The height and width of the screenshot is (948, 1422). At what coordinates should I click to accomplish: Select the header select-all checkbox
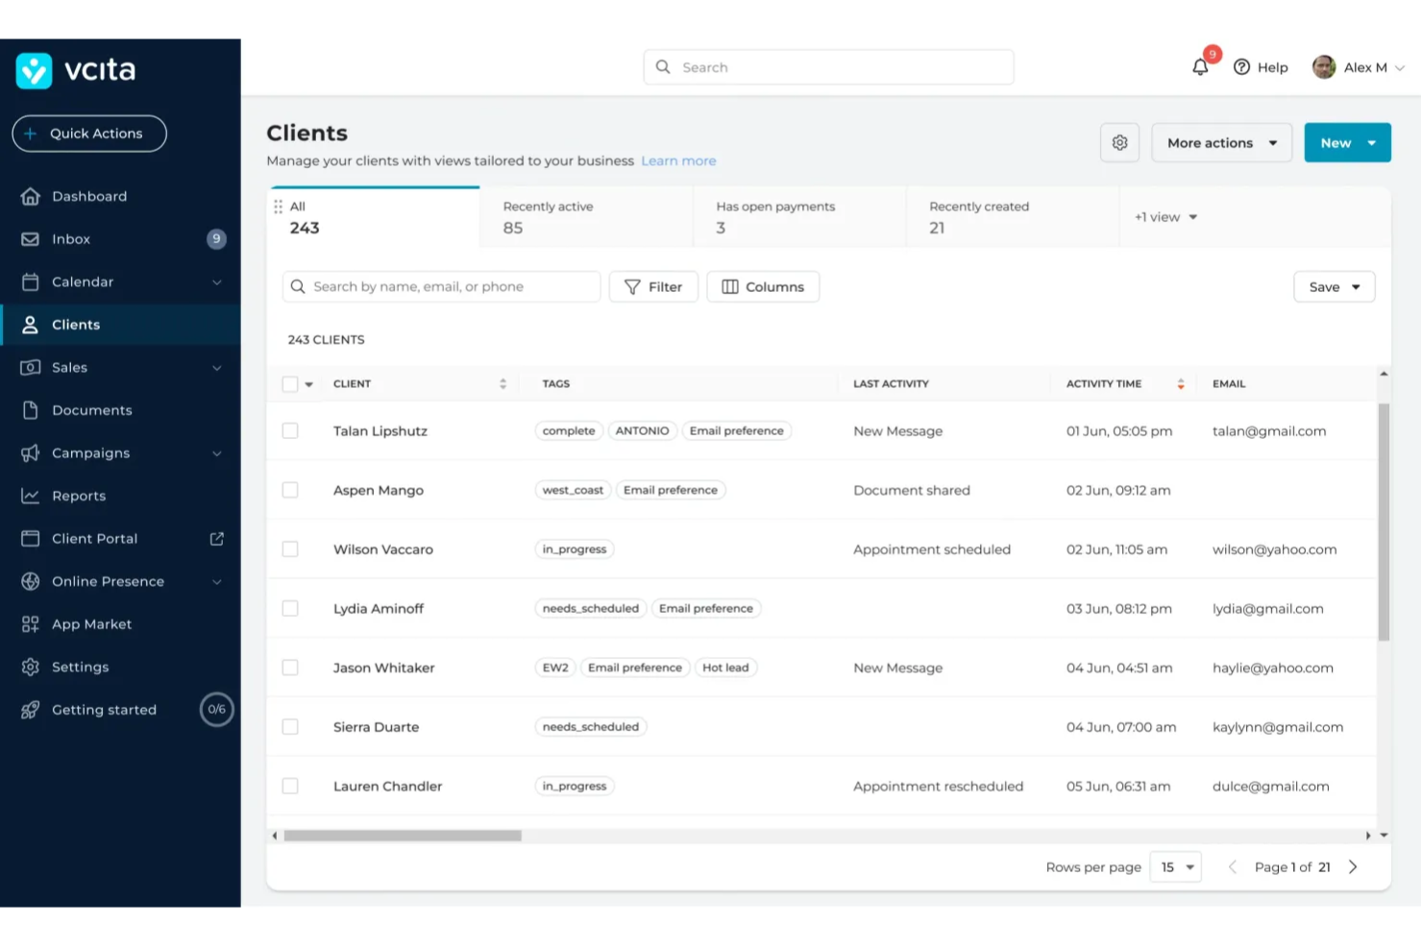point(290,383)
